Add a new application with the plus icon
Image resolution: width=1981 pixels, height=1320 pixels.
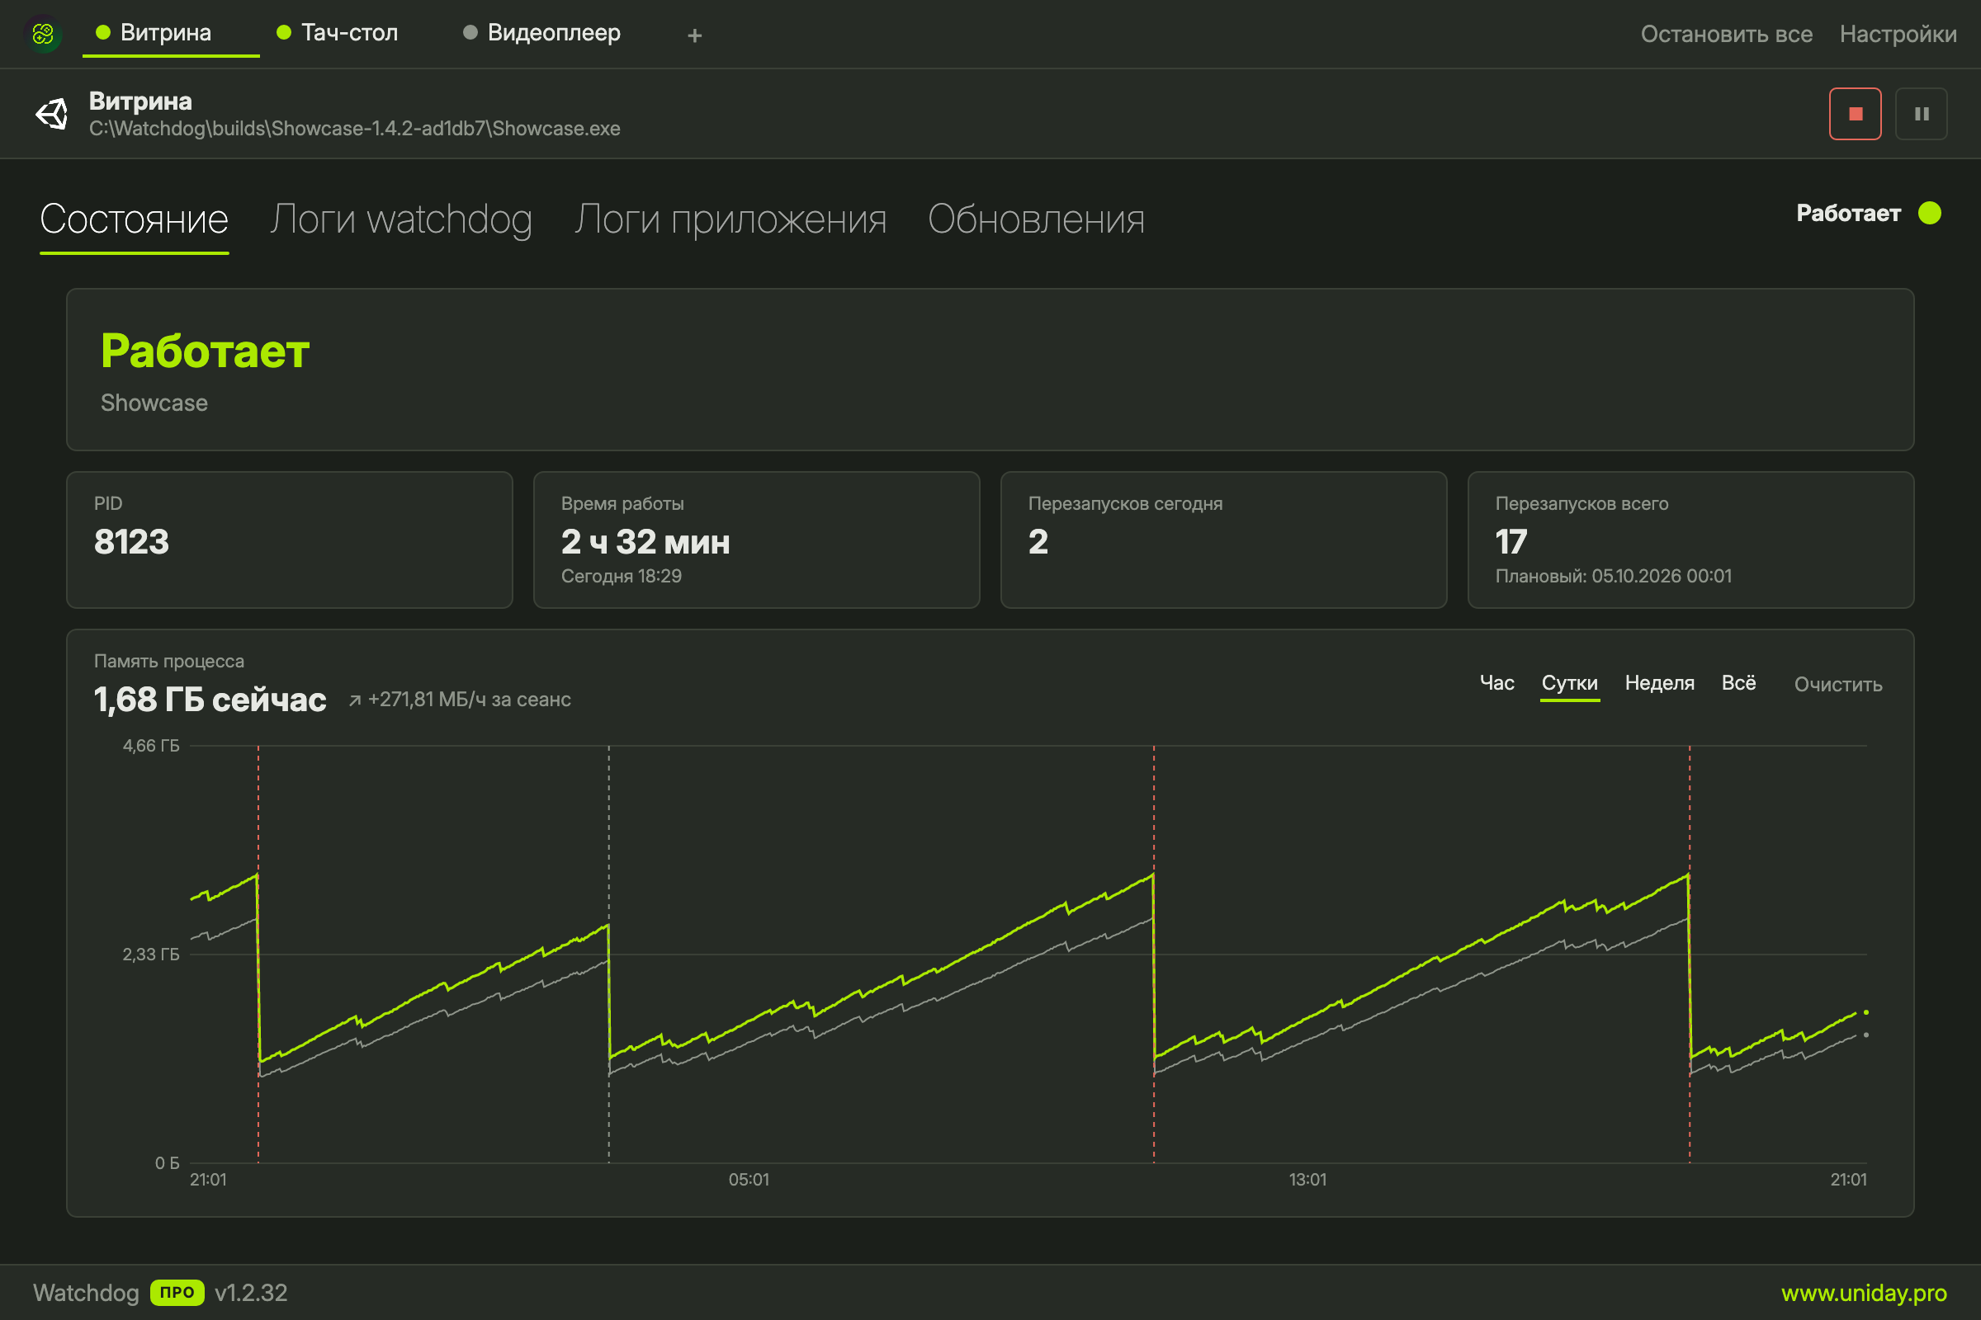pos(694,35)
